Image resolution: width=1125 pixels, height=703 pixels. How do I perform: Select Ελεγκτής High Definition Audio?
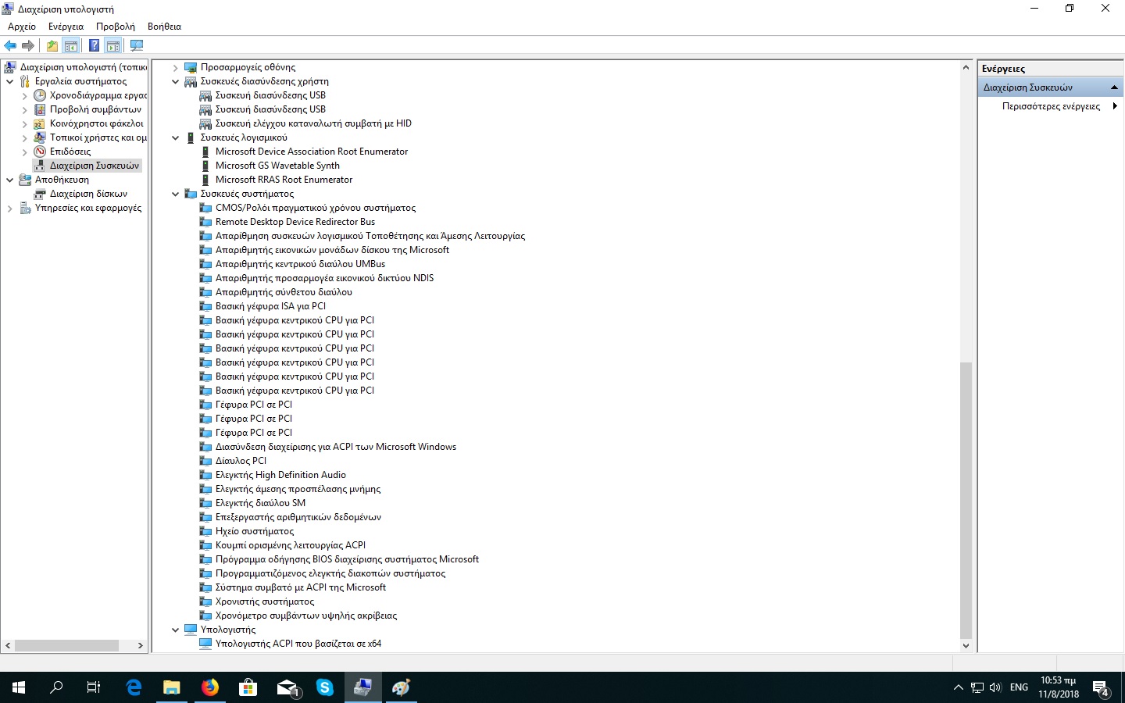[280, 475]
